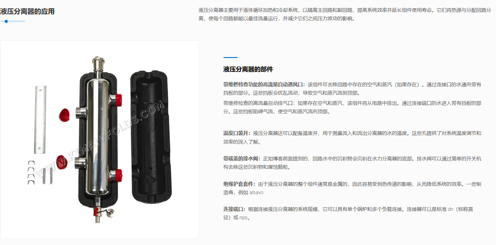Click the 液压分离器的部件 subheading

[x=248, y=69]
